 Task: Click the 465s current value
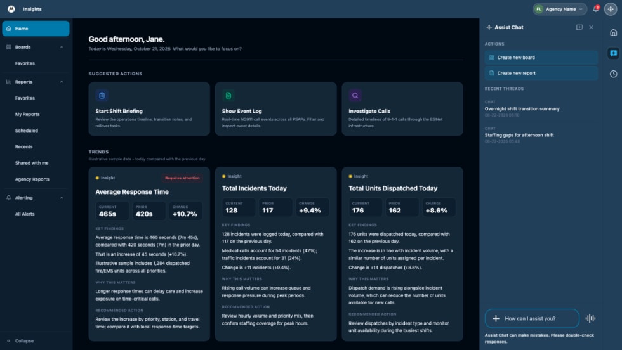pyautogui.click(x=107, y=214)
